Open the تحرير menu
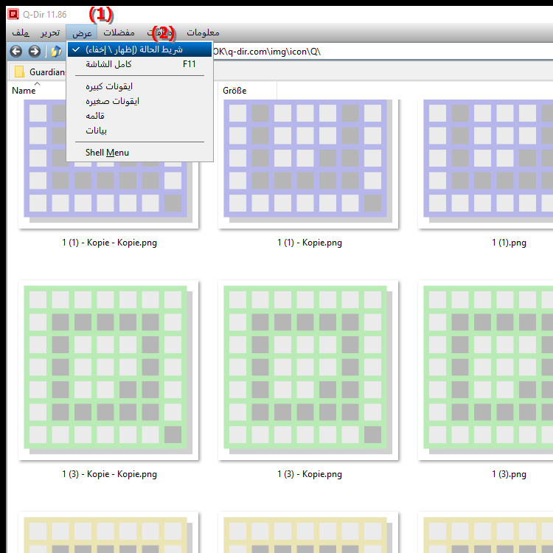This screenshot has width=553, height=553. 50,32
